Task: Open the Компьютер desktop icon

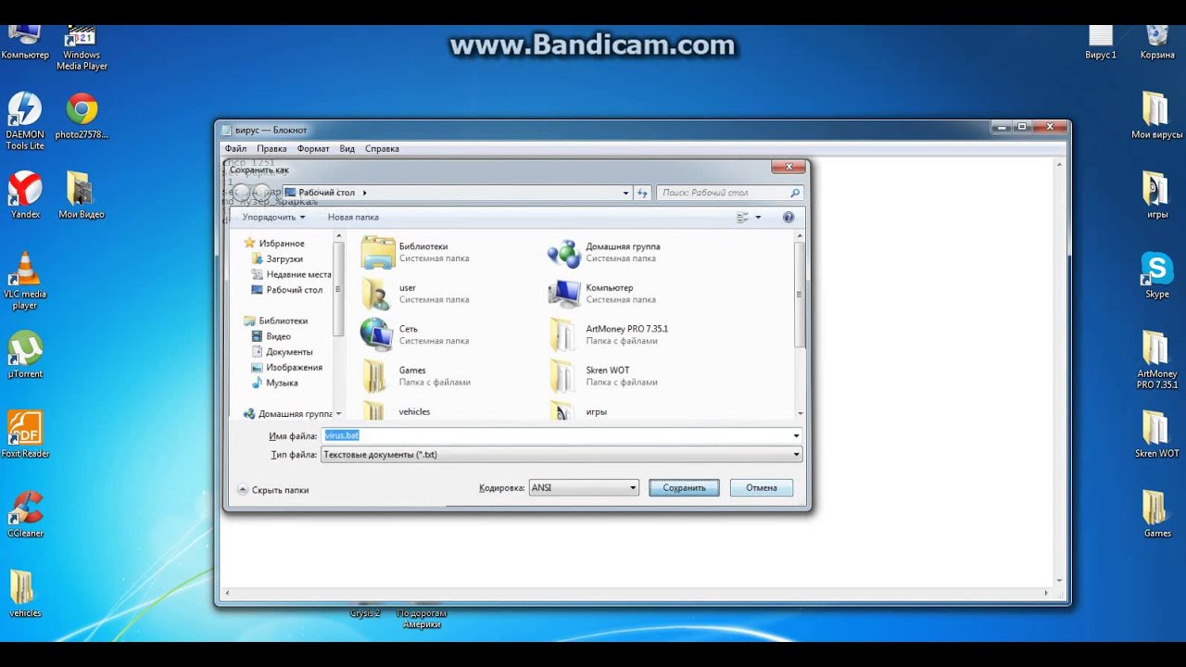Action: (25, 43)
